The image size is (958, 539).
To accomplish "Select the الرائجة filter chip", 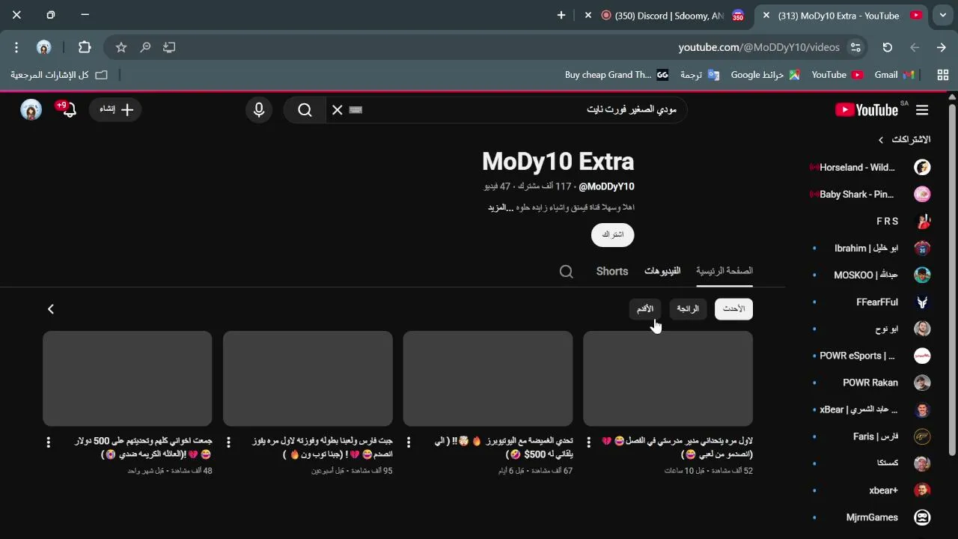I will tap(688, 309).
